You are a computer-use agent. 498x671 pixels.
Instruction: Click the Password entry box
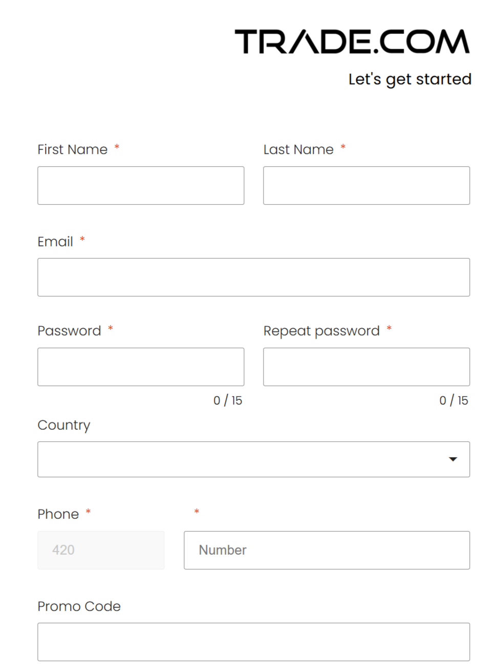coord(141,367)
